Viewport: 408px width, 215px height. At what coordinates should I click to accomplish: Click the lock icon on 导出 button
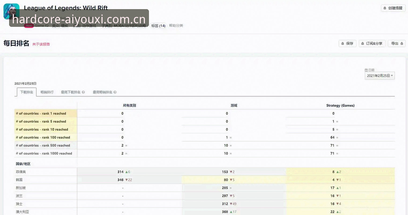[x=402, y=43]
